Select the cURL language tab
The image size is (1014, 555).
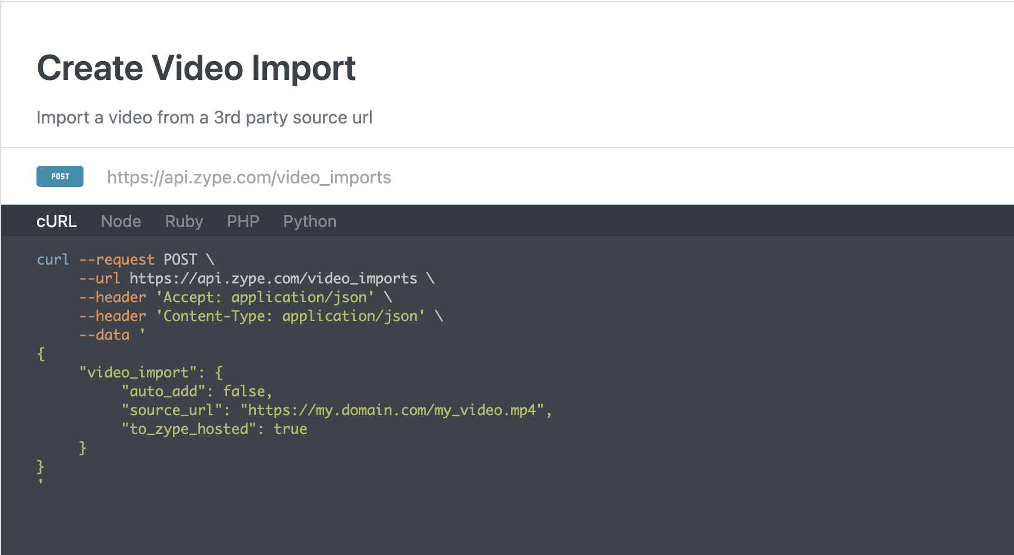pos(56,221)
